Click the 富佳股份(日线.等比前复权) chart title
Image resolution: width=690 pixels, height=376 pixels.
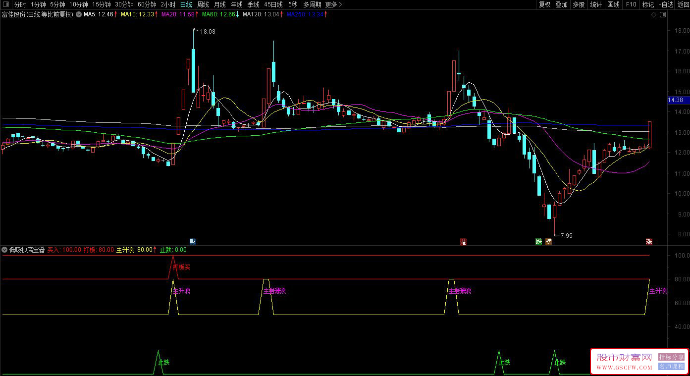(38, 14)
